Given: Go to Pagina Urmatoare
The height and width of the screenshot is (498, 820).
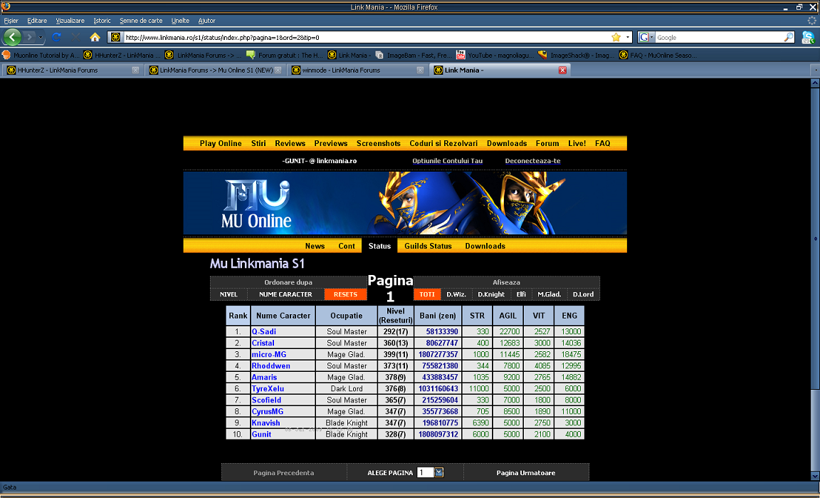Looking at the screenshot, I should 525,472.
